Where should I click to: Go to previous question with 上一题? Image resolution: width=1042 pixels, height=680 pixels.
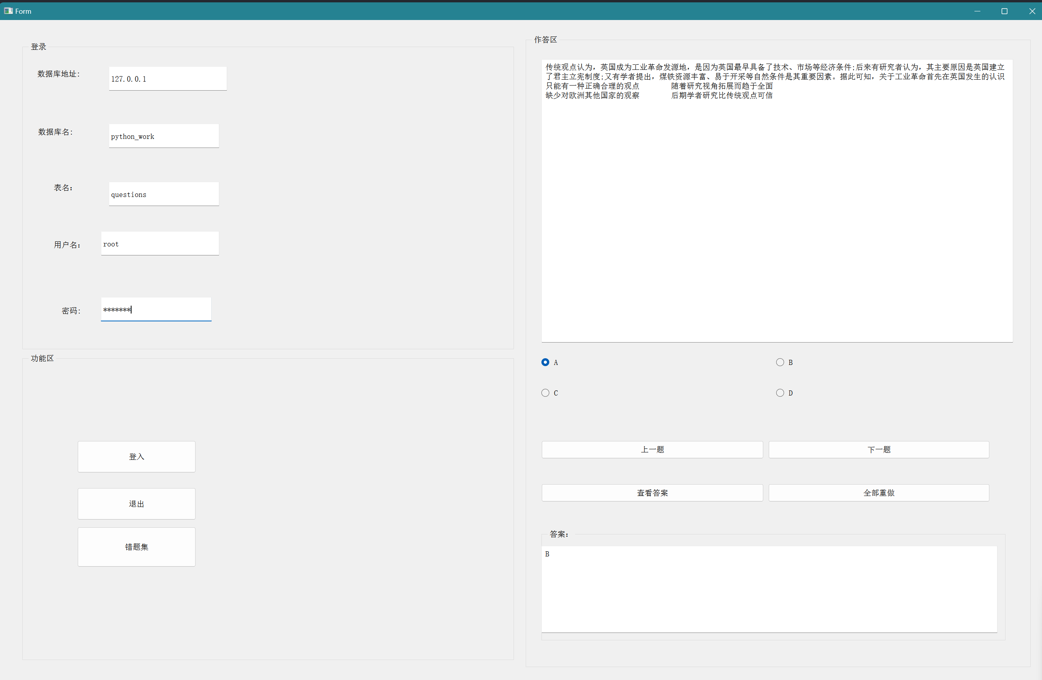(x=652, y=449)
